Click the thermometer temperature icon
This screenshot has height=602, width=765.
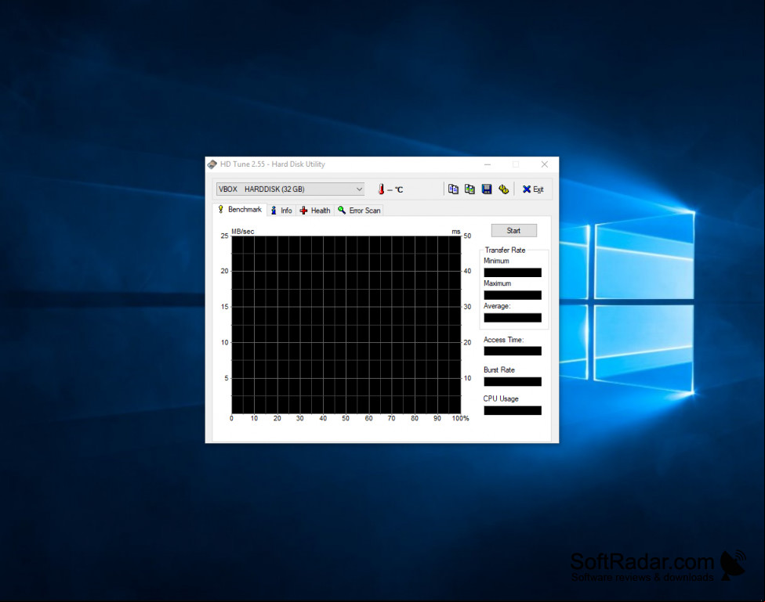point(381,189)
